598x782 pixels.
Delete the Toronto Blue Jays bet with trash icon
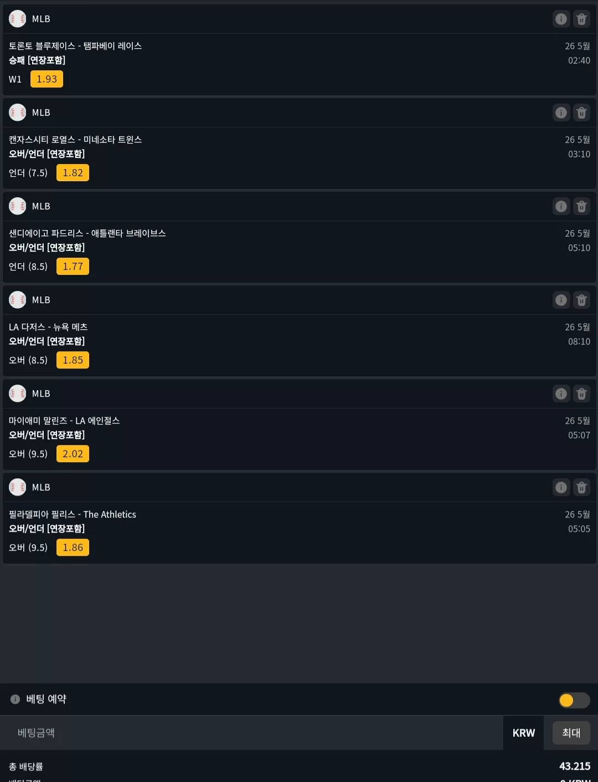581,19
